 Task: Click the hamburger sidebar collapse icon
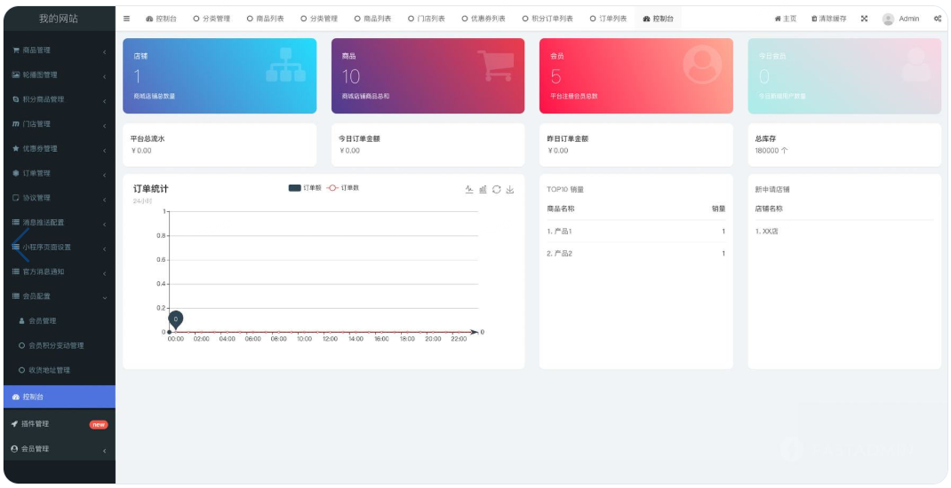tap(126, 19)
